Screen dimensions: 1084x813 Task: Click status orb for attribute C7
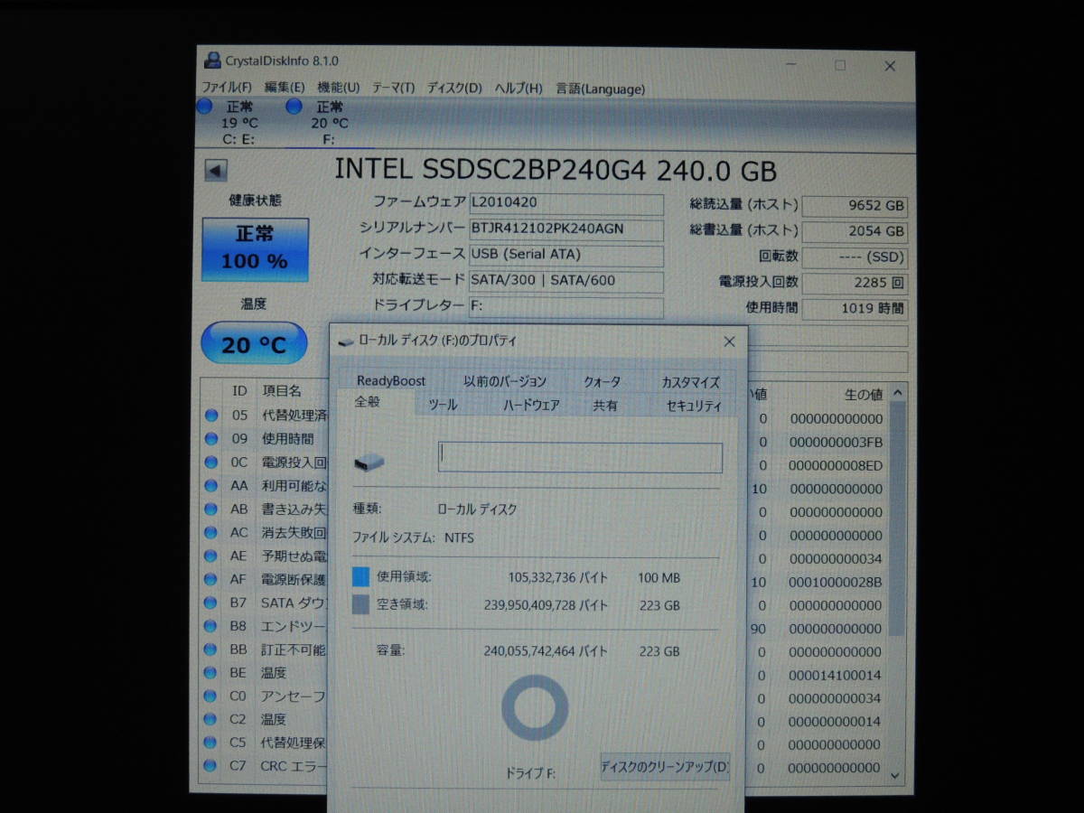click(211, 766)
